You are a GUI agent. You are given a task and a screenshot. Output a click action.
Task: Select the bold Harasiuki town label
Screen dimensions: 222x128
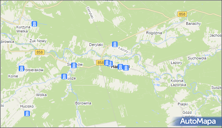pyautogui.click(x=120, y=67)
